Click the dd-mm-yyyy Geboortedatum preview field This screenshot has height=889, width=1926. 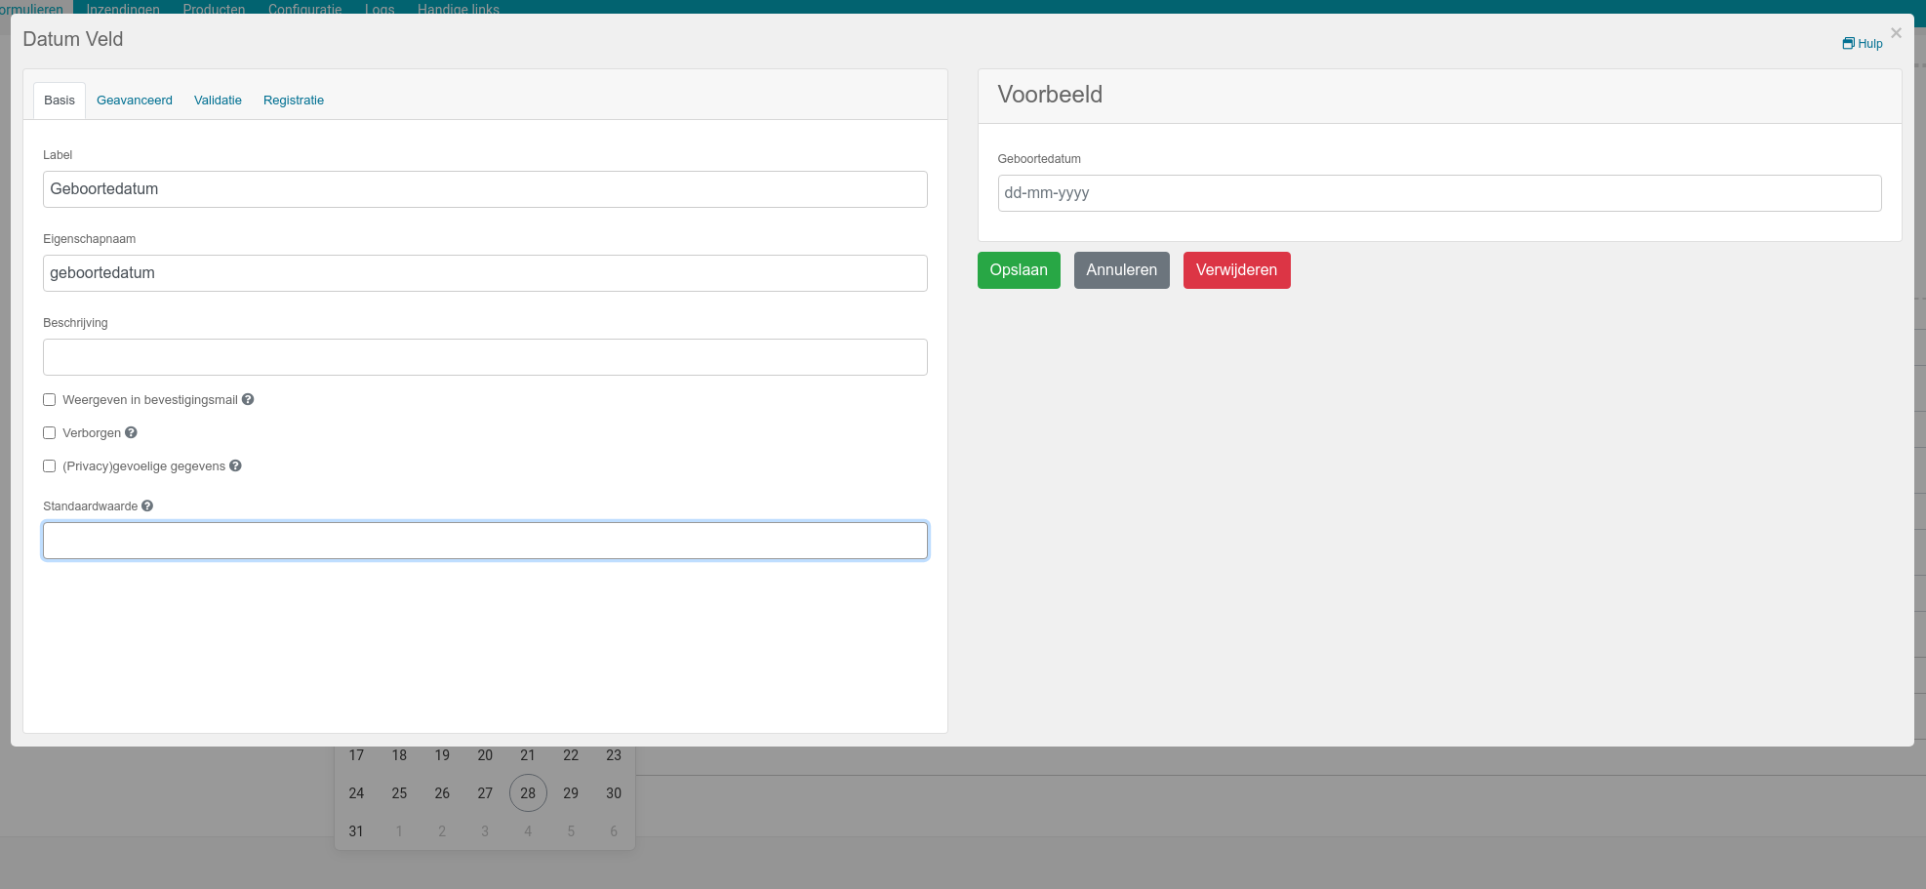pos(1438,192)
